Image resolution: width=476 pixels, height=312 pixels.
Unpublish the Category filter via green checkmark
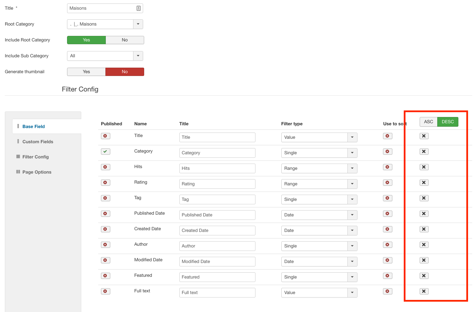click(x=105, y=152)
